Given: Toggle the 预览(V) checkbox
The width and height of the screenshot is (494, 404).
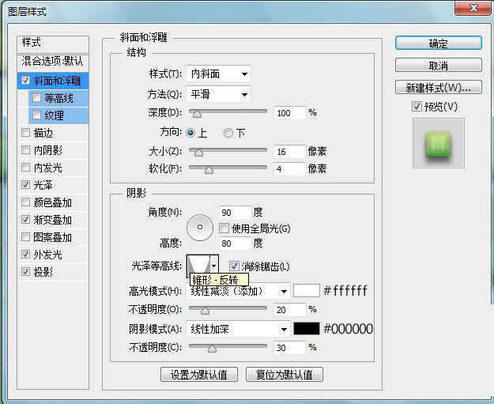Looking at the screenshot, I should click(417, 107).
